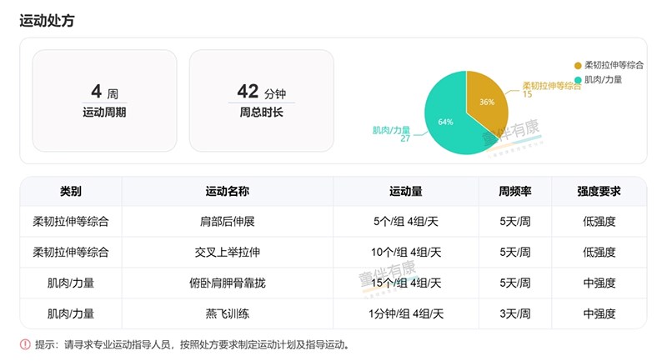Click the 运动量 column header
Screen dimensions: 667x361
tap(406, 192)
